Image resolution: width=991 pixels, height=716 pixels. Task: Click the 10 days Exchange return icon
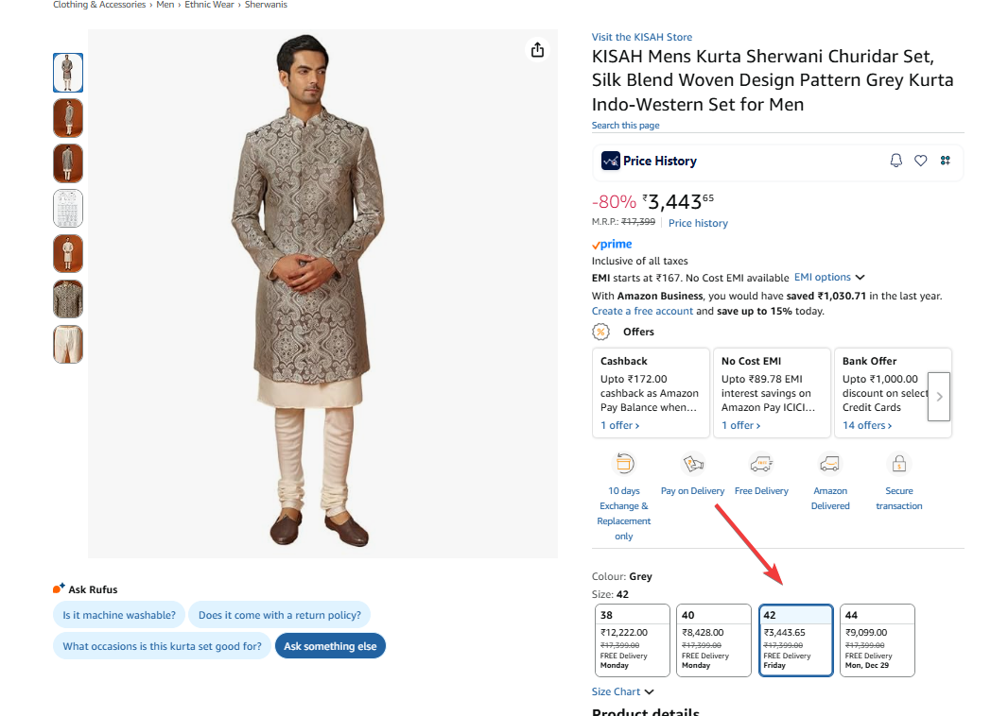624,464
